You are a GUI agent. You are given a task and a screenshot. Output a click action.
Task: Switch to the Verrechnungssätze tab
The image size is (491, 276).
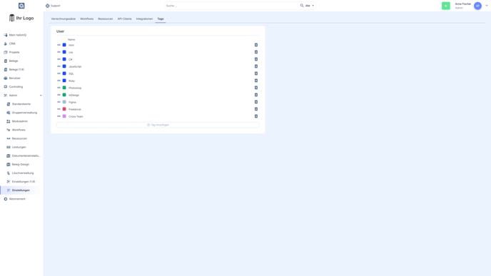(64, 19)
